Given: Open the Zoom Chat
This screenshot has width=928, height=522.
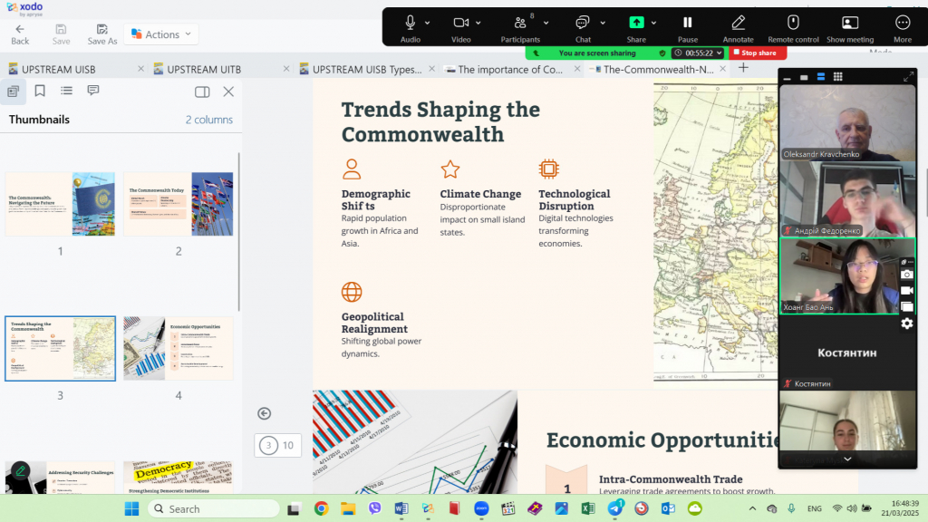Looking at the screenshot, I should 583,28.
